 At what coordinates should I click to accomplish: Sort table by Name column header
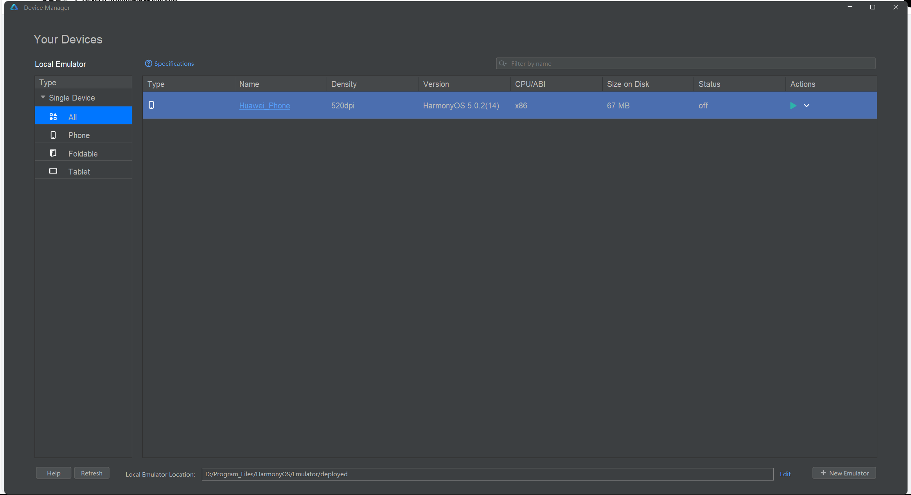[281, 84]
